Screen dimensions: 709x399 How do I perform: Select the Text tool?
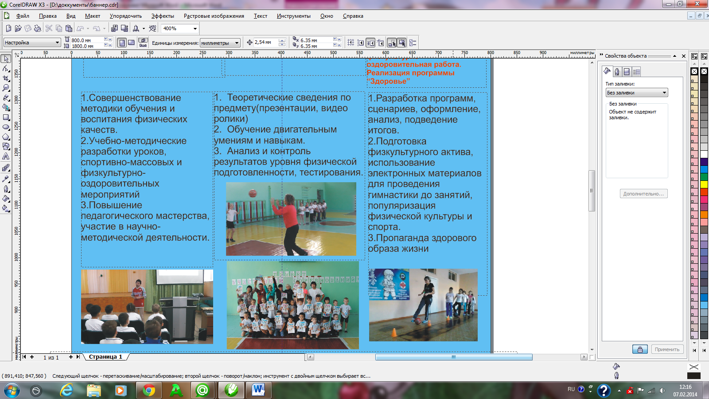(6, 156)
